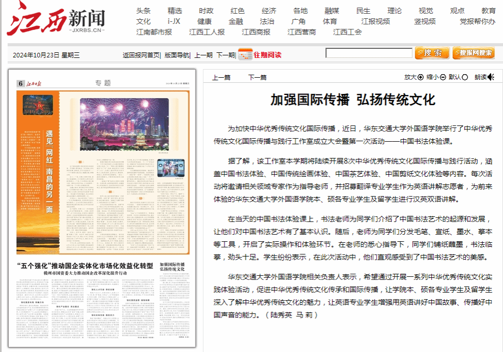The image size is (503, 352).
Task: Click the 默认 default size icon
Action: coord(465,77)
